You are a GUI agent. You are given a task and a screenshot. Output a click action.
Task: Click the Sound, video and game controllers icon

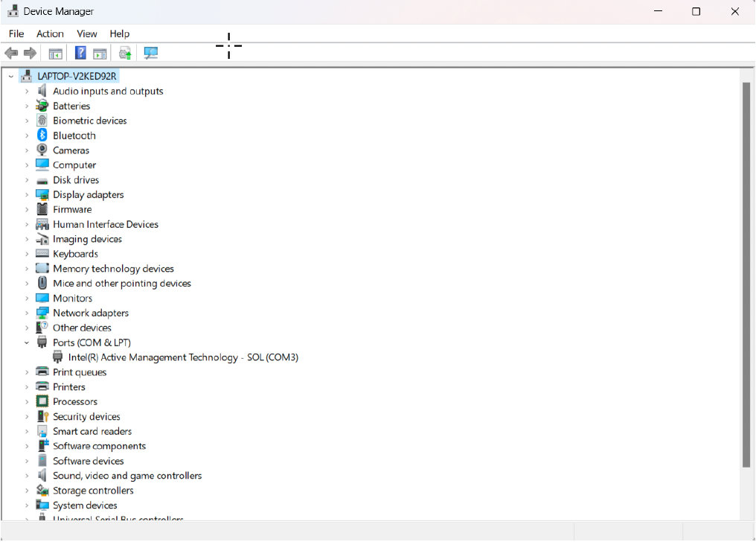point(42,476)
